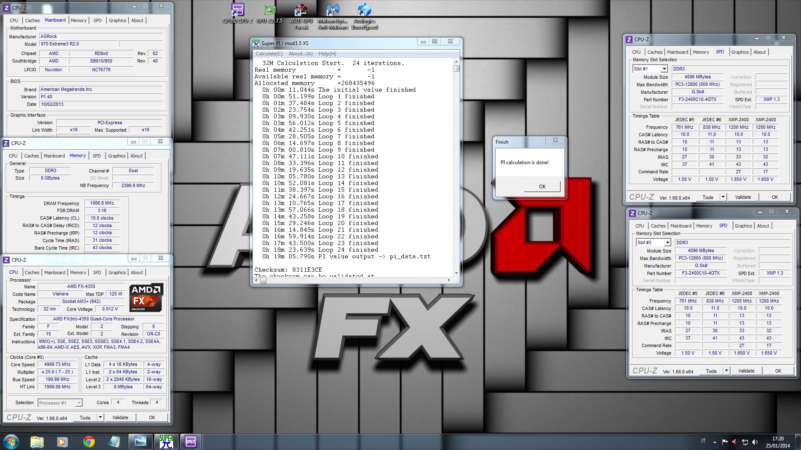Switch to Caches tab in Mainboard window
801x450 pixels.
(32, 20)
